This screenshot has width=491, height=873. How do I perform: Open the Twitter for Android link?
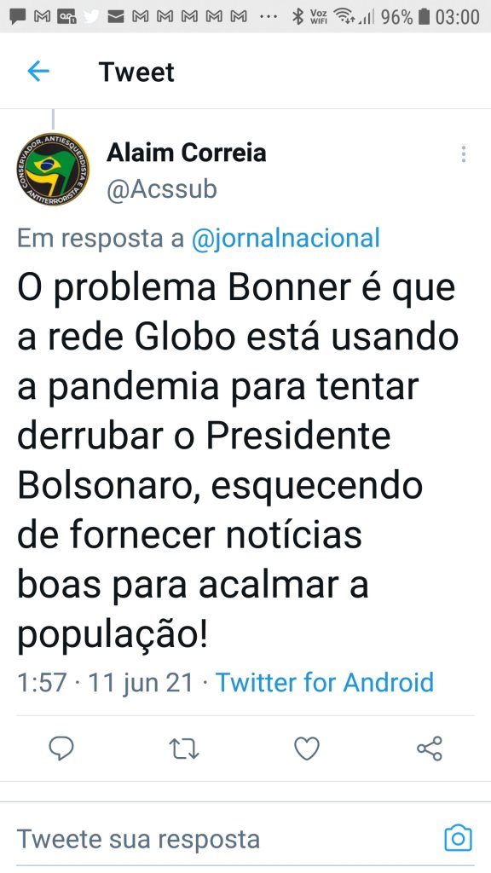point(325,682)
